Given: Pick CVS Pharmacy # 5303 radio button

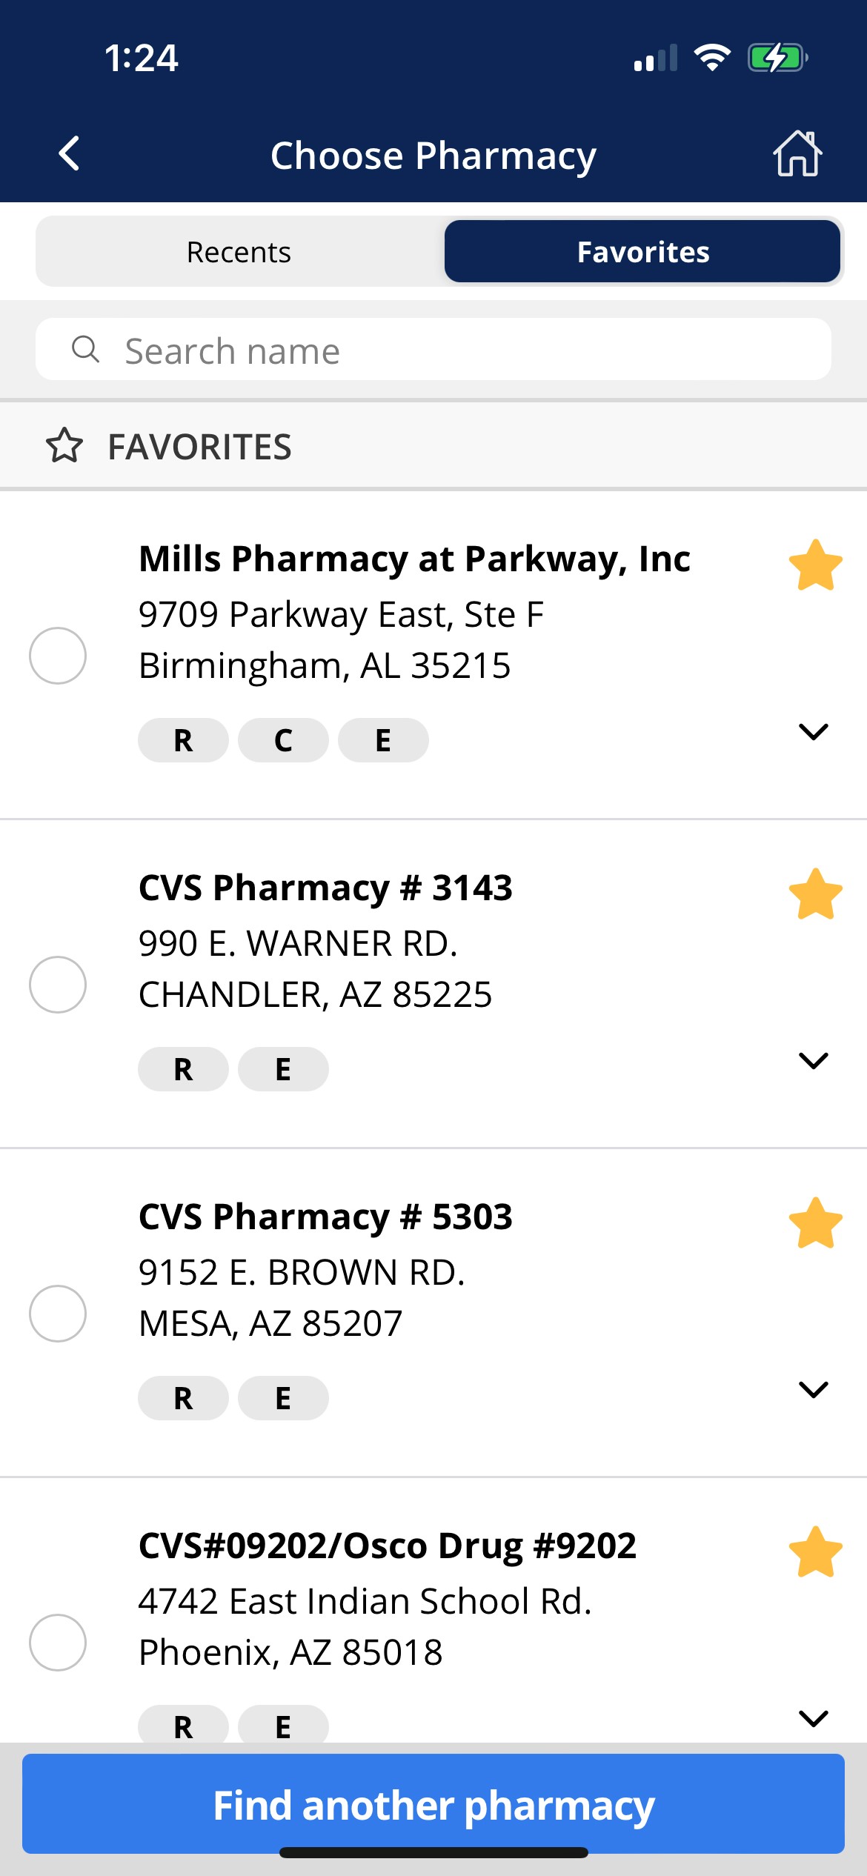Looking at the screenshot, I should coord(58,1314).
